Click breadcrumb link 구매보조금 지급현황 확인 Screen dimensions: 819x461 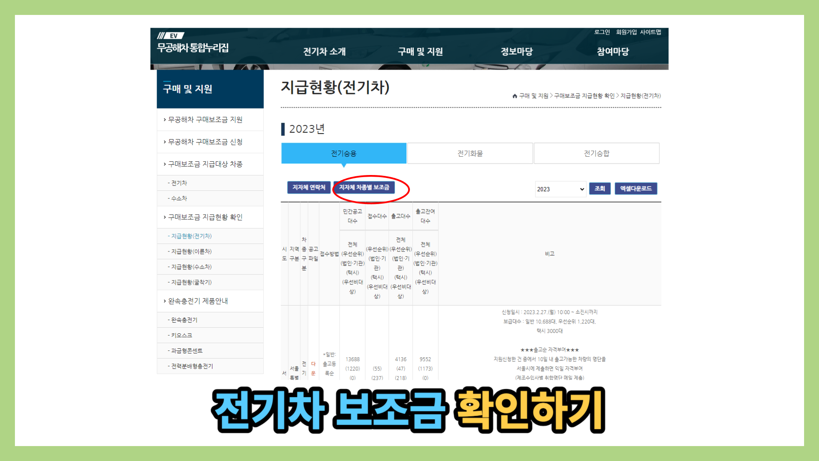click(584, 96)
